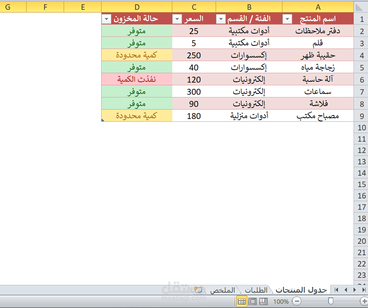
Task: Click the cell آلة حاسبة
Action: (318, 79)
